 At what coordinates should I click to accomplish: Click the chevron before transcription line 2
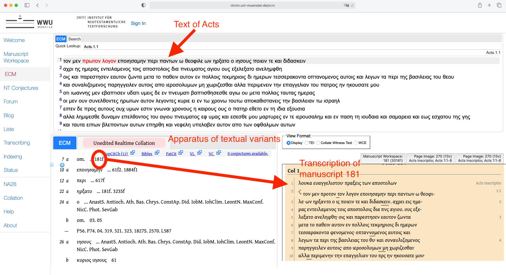[300, 192]
